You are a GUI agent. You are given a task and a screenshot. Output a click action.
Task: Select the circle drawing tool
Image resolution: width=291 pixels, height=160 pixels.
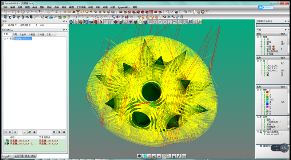[x=23, y=12]
